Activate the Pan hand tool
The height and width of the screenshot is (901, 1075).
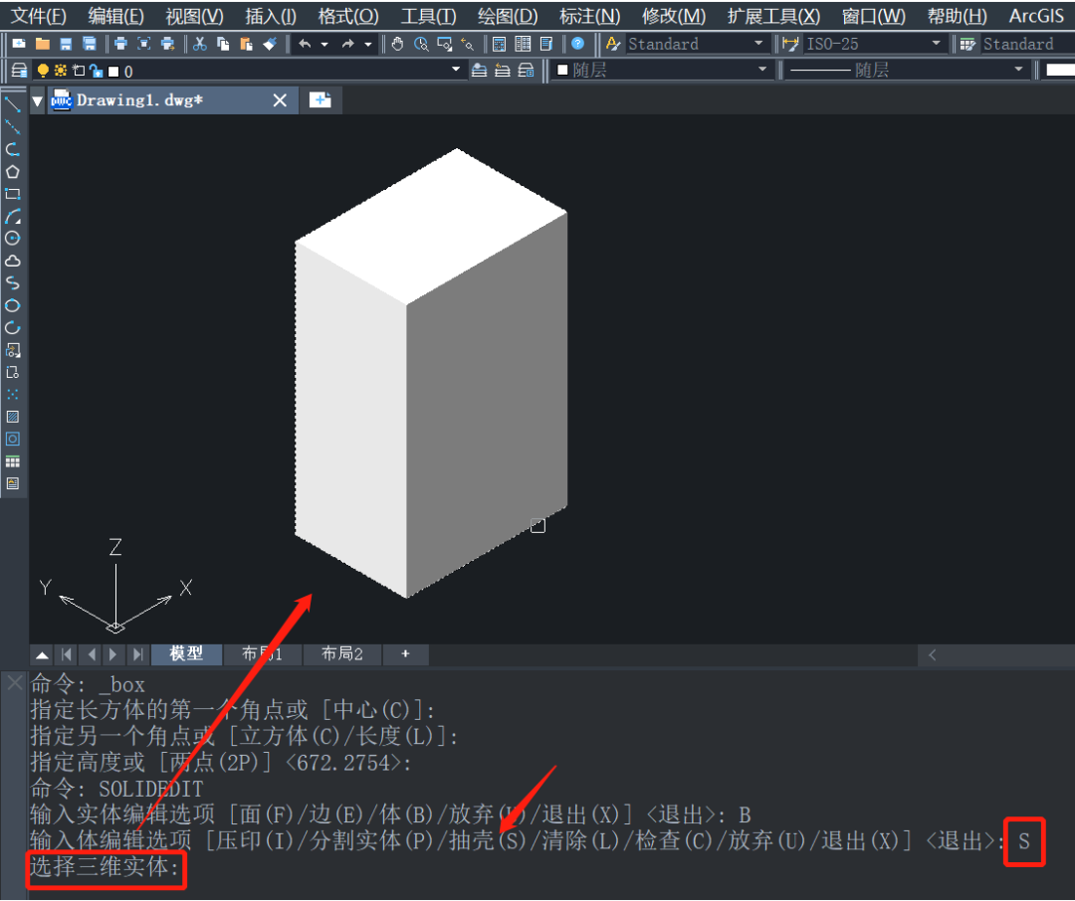[397, 44]
